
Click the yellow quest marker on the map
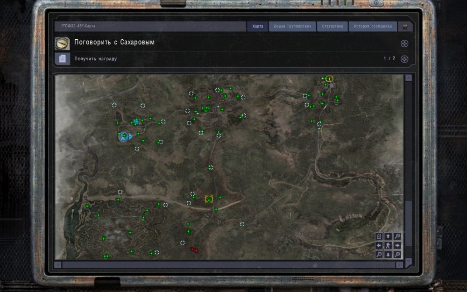point(209,199)
